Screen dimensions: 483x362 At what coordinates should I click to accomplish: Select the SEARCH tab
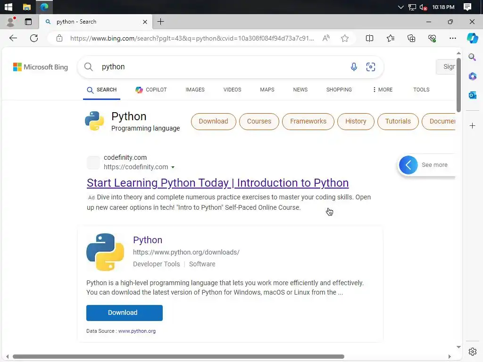[x=102, y=90]
